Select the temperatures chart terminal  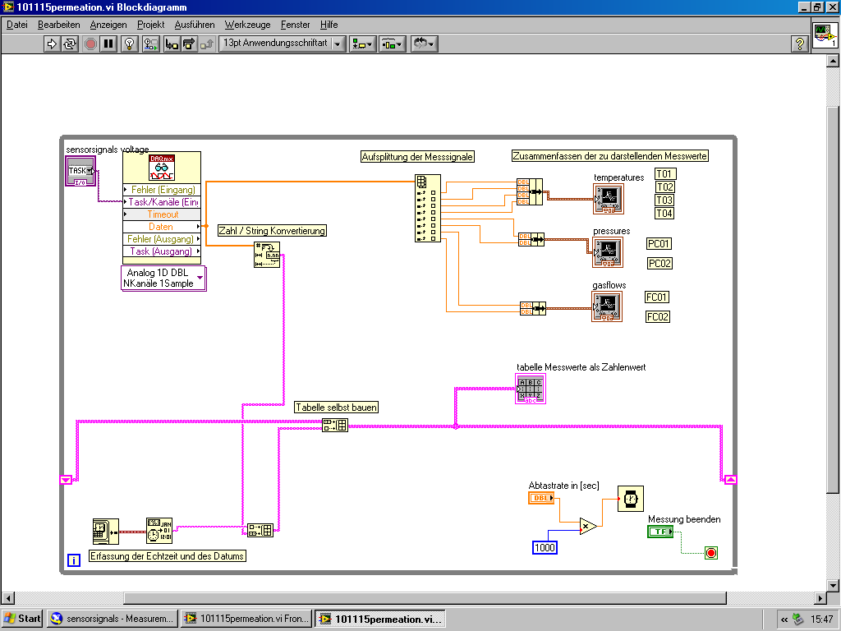609,199
